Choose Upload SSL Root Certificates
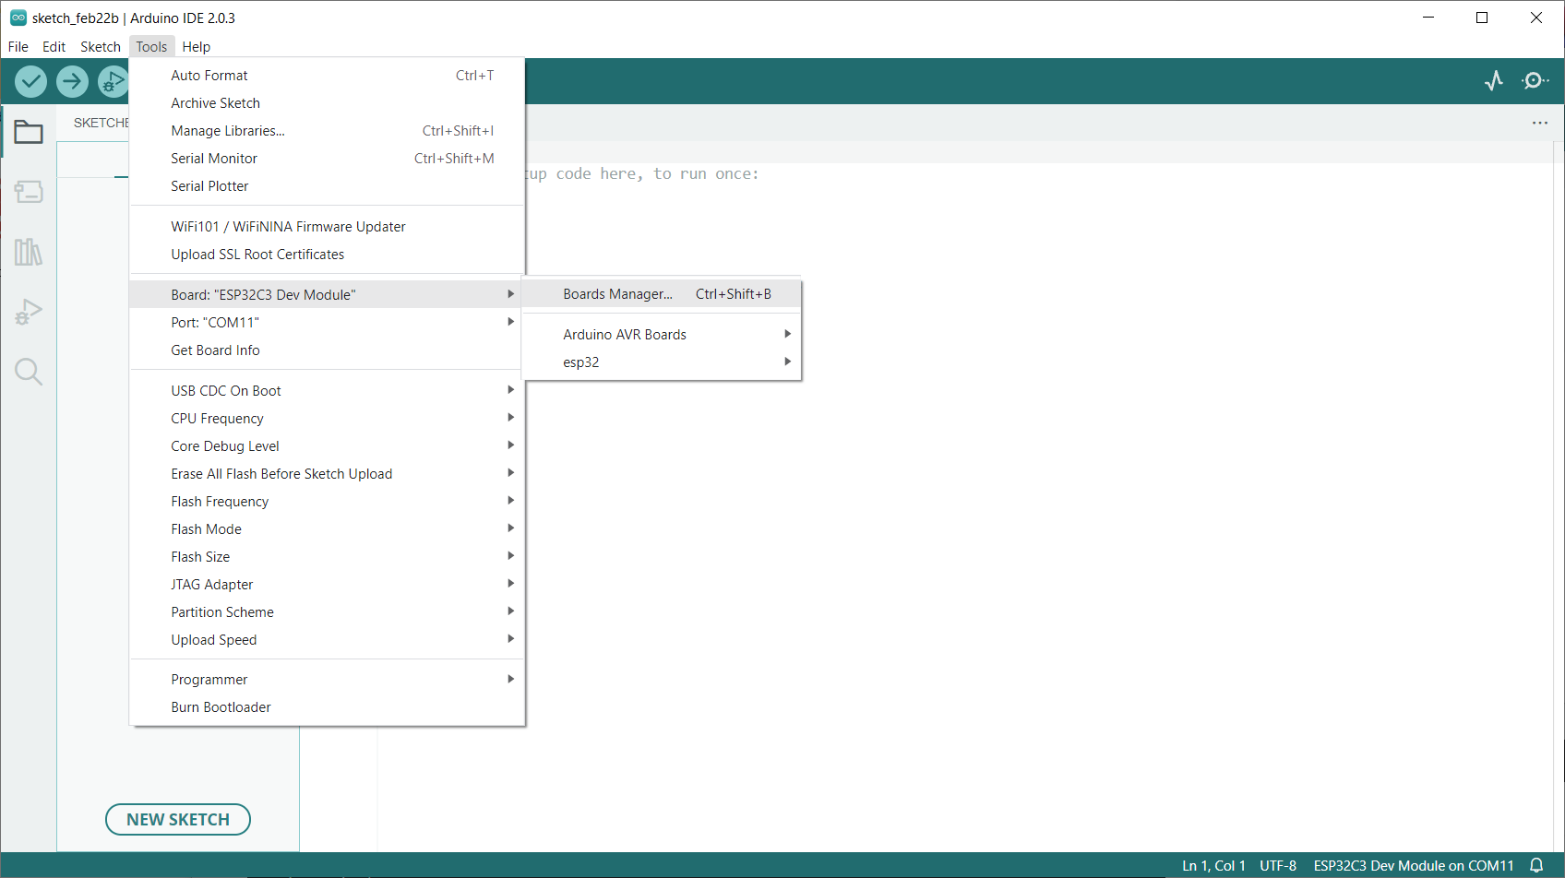This screenshot has height=878, width=1565. pyautogui.click(x=328, y=255)
